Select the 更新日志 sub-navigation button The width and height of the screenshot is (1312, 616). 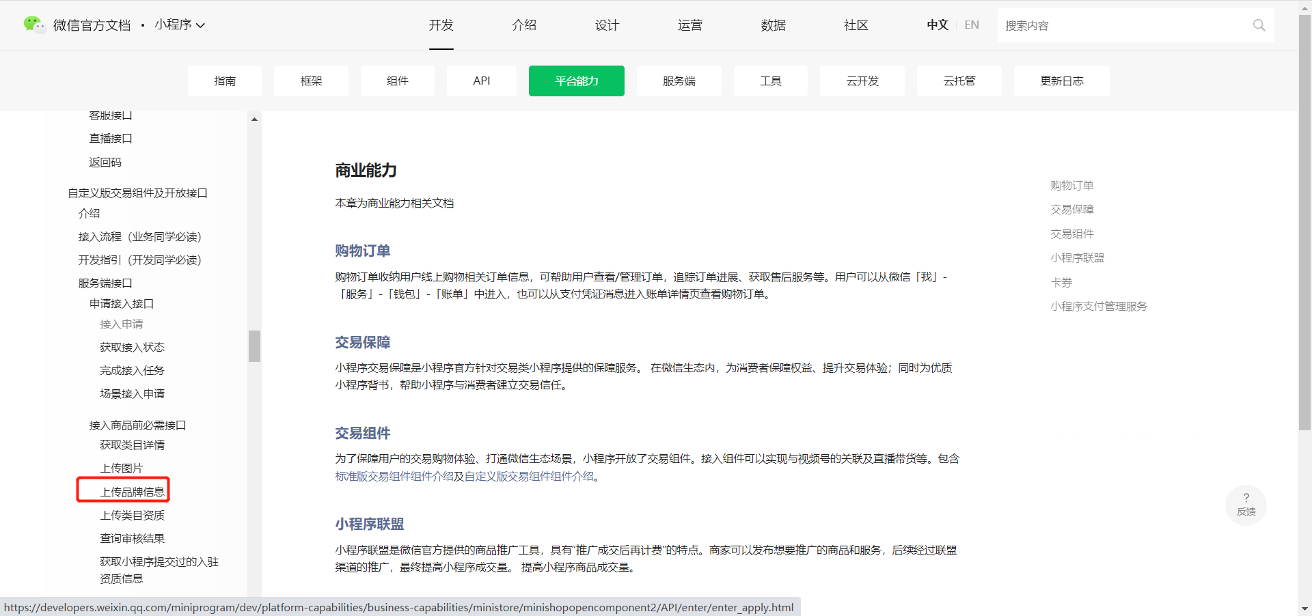pos(1062,81)
